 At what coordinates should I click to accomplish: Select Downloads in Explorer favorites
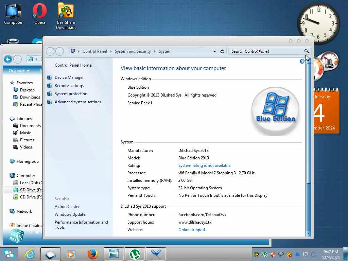pyautogui.click(x=30, y=97)
